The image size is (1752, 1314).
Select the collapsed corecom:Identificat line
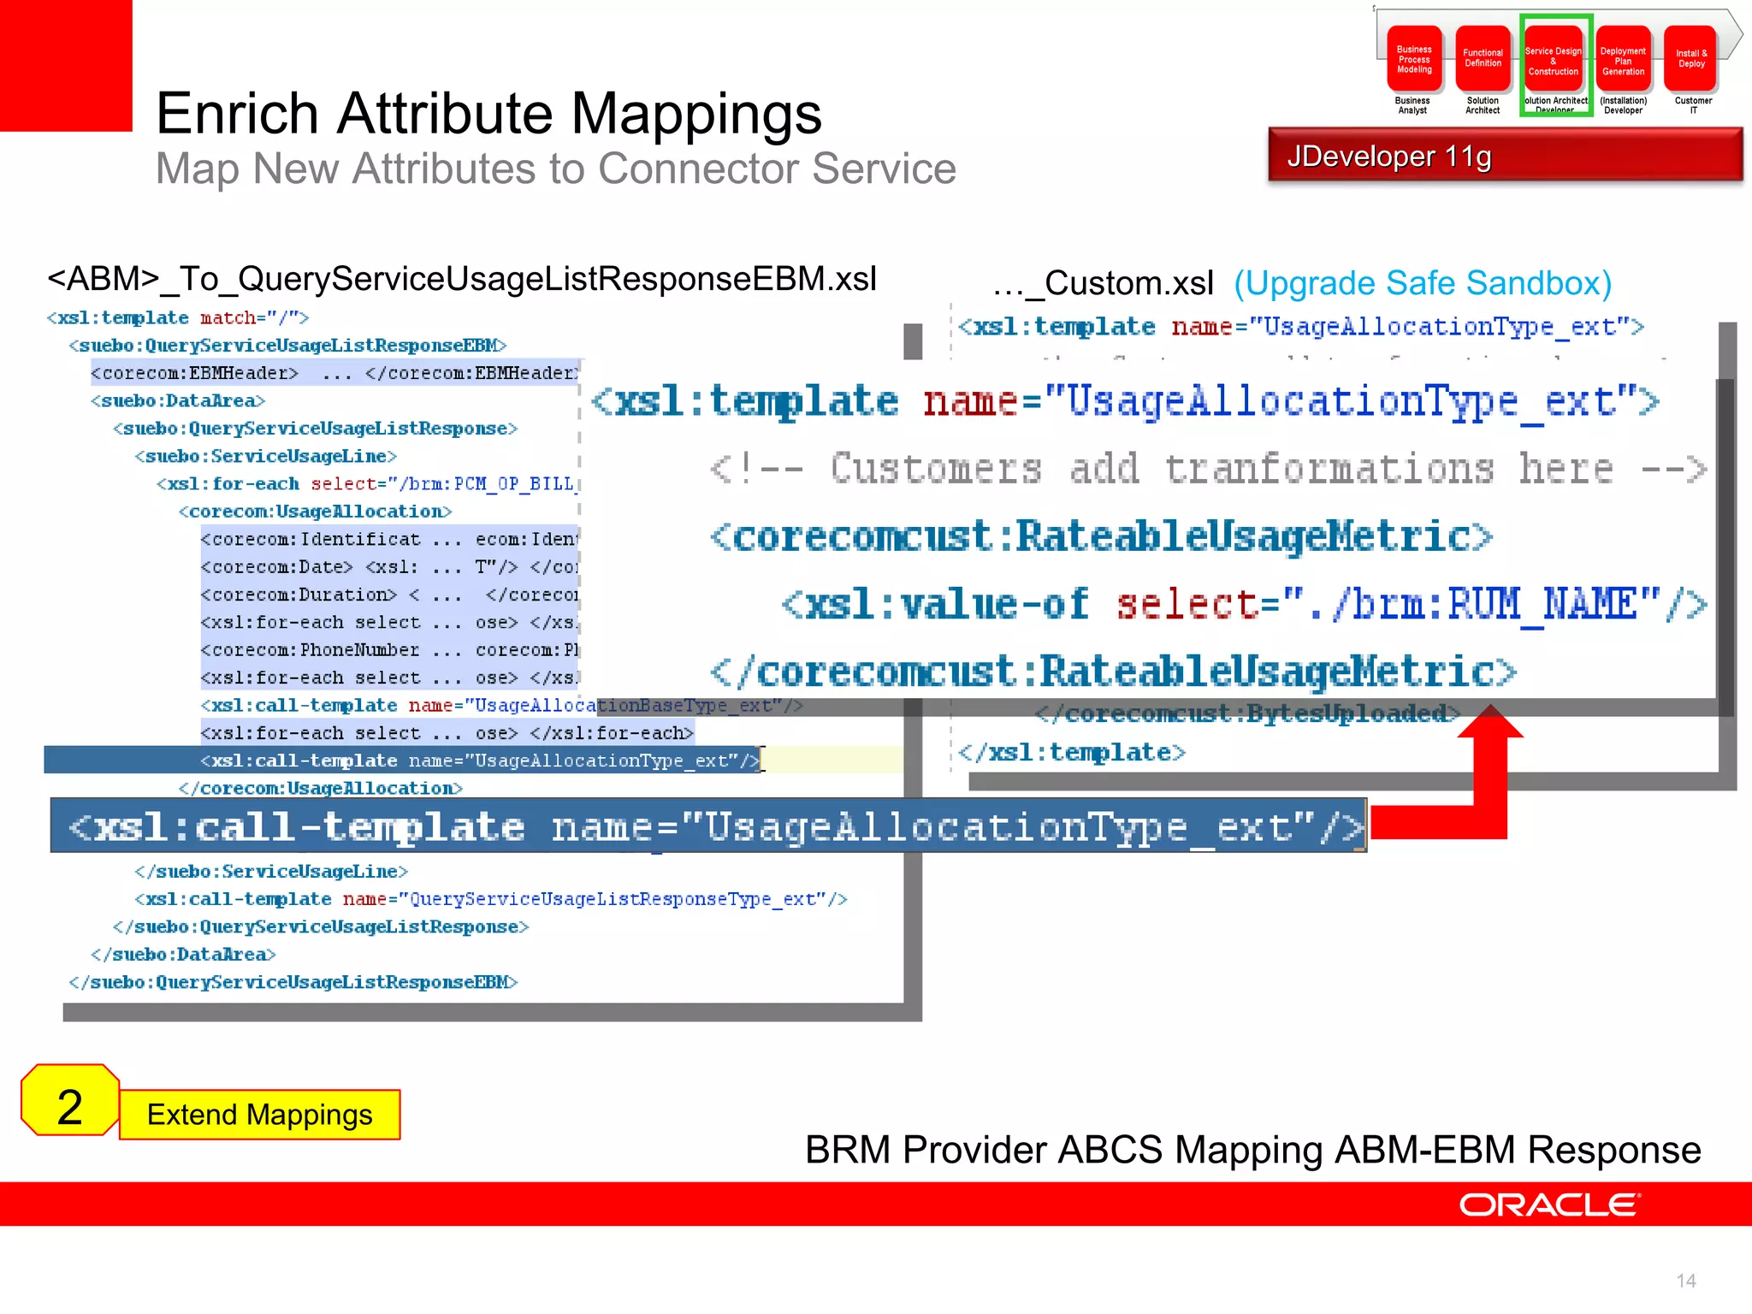click(x=390, y=539)
